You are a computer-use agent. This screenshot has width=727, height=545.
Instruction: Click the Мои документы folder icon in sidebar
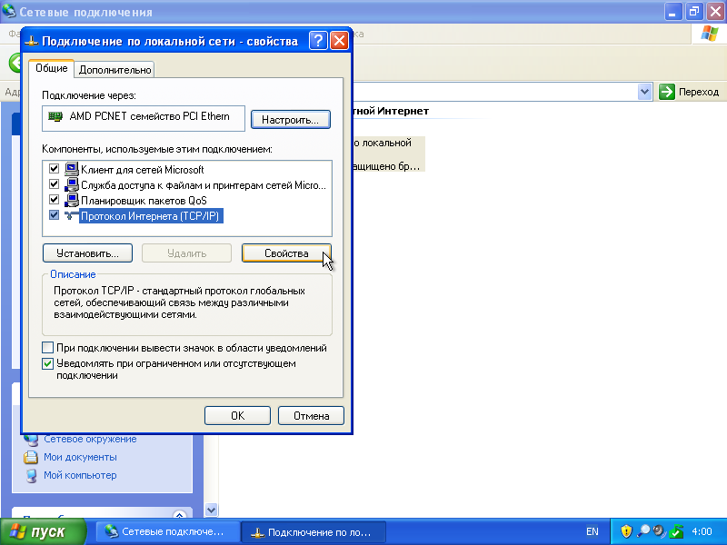[31, 458]
